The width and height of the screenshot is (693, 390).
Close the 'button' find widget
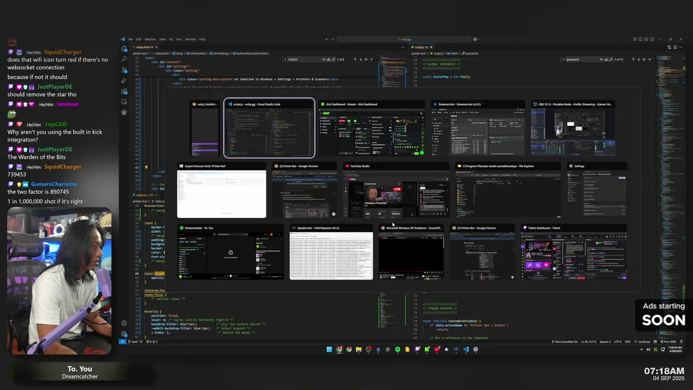point(372,59)
